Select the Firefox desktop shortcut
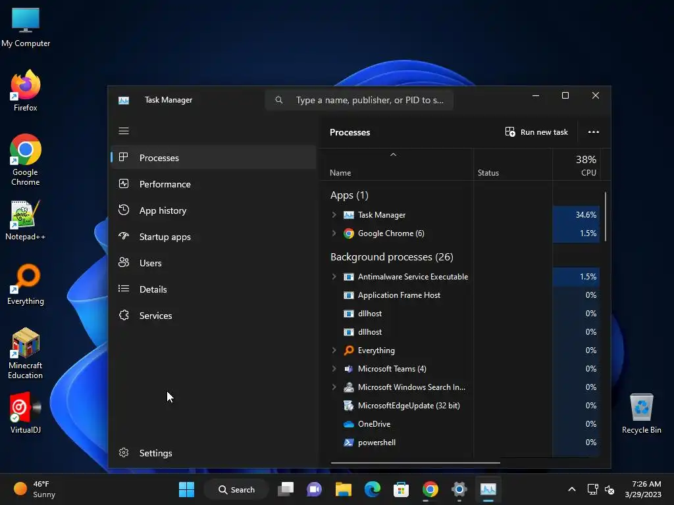Screen dimensions: 674x505 tap(26, 91)
